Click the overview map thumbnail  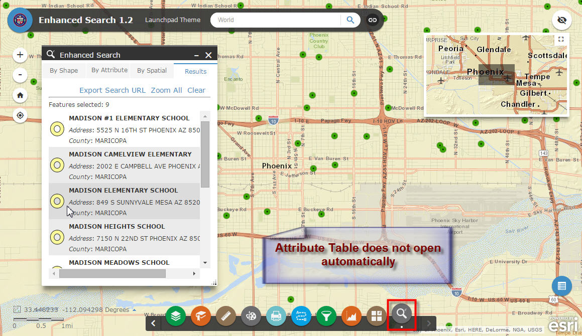tap(496, 75)
